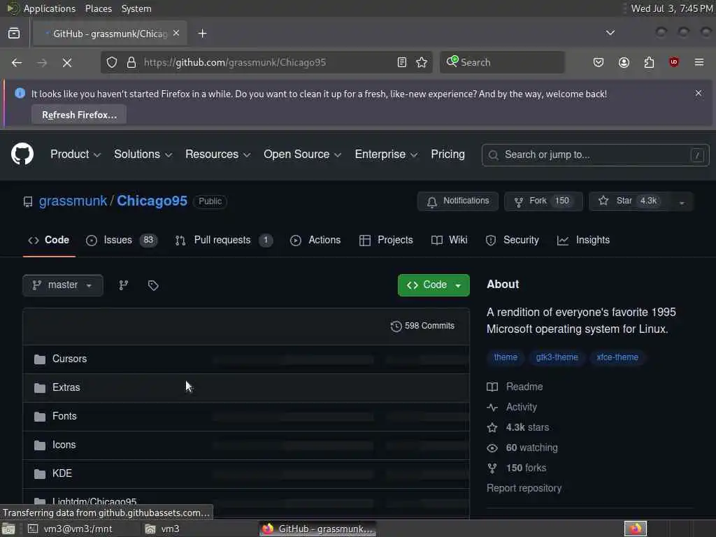Viewport: 716px width, 537px height.
Task: Go to GitHub home via Octocat logo
Action: pos(22,154)
